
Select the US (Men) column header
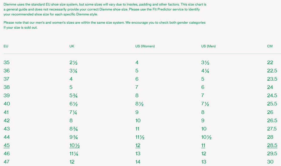(x=208, y=46)
